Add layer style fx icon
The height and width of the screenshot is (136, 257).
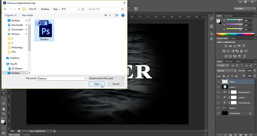pos(226,135)
